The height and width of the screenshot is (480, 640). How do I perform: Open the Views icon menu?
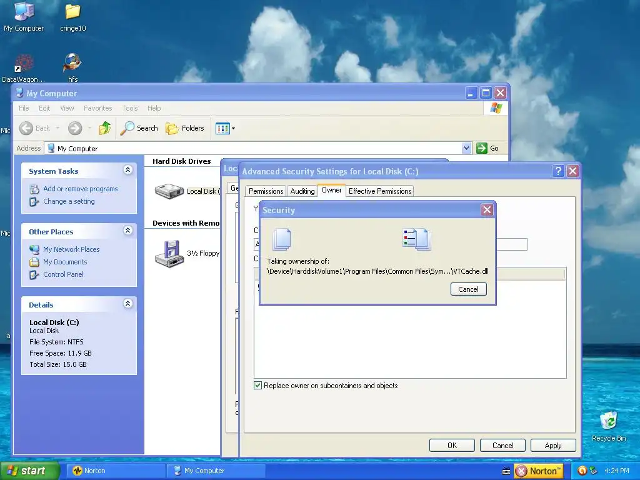pos(225,129)
